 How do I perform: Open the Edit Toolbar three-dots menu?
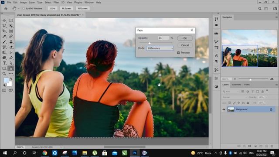(x=11, y=74)
